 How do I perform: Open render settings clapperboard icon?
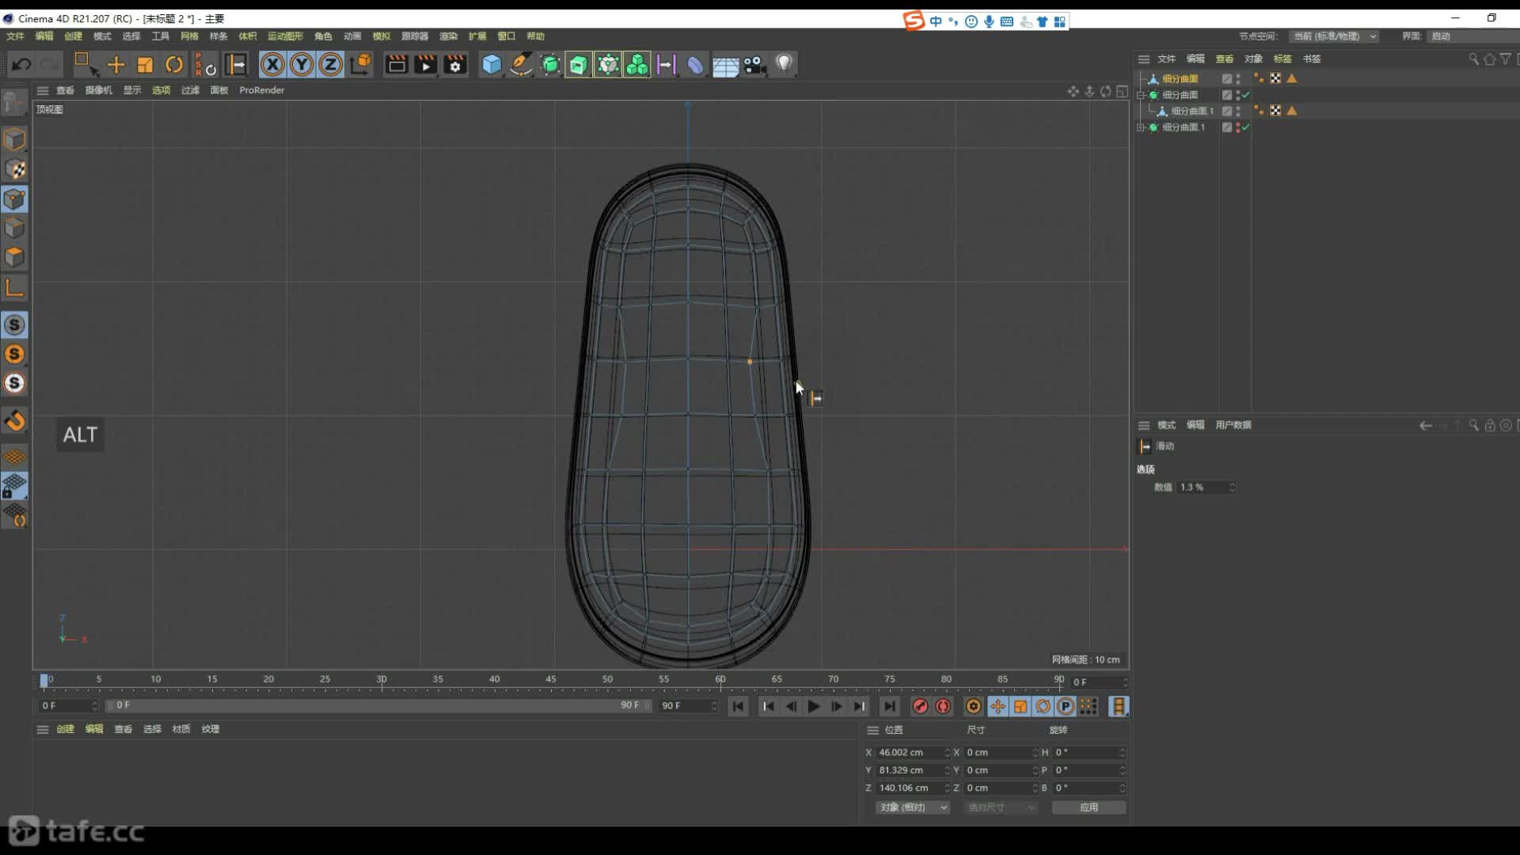tap(454, 64)
